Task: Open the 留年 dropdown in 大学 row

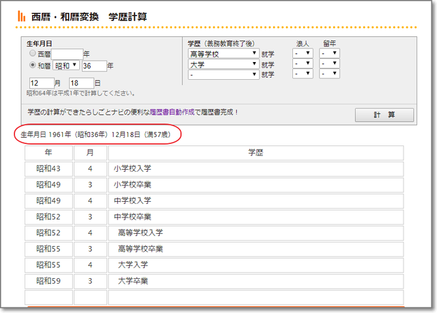Action: click(329, 64)
